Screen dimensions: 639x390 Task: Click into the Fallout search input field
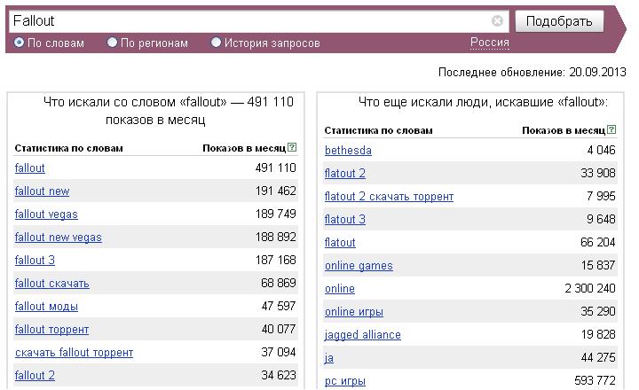click(x=249, y=20)
